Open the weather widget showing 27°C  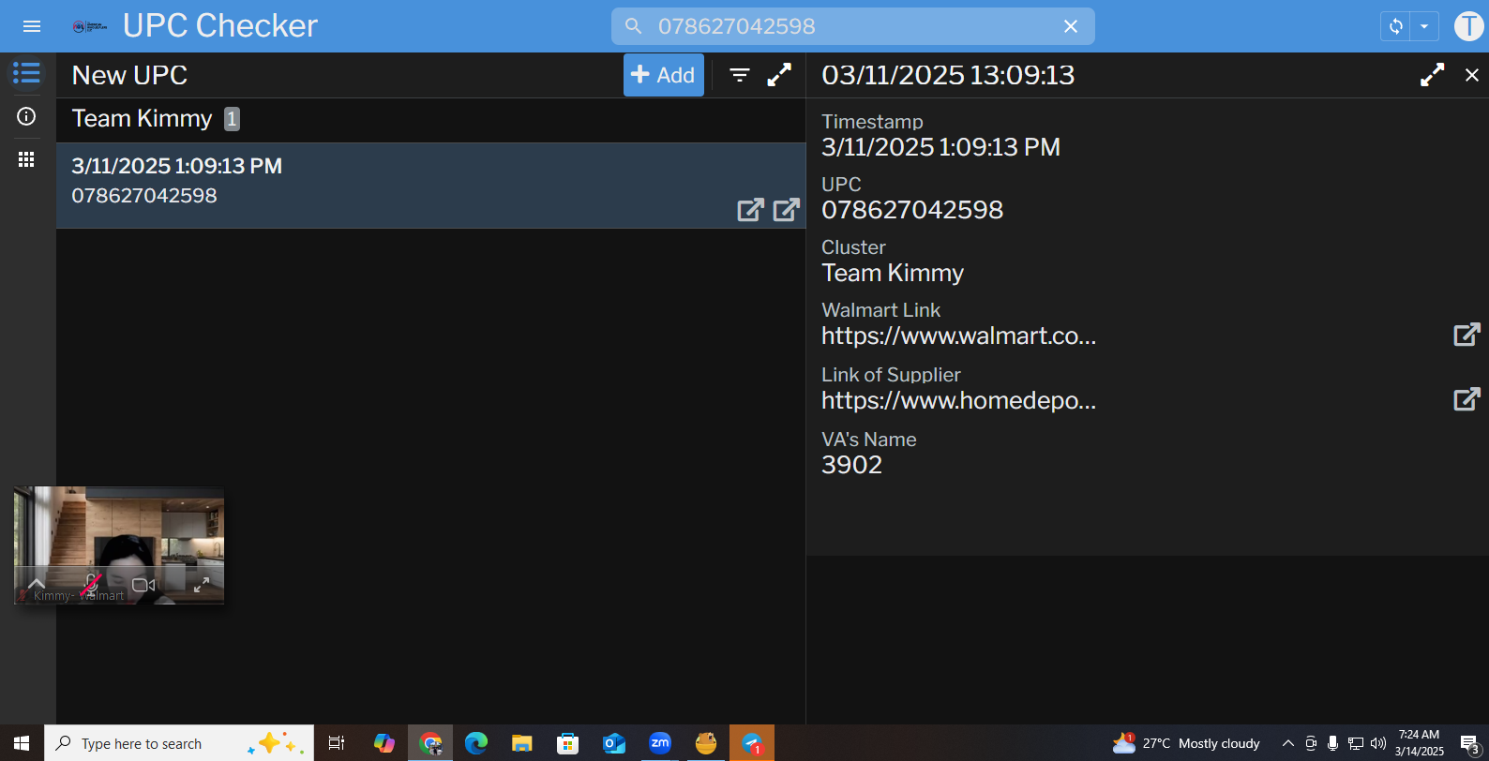(x=1186, y=743)
